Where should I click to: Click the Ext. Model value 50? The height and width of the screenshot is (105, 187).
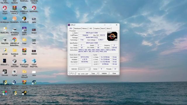pyautogui.click(x=98, y=48)
